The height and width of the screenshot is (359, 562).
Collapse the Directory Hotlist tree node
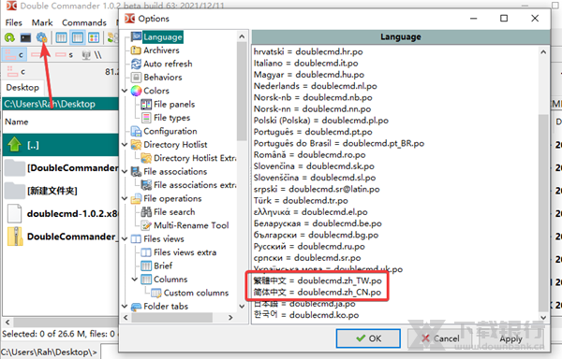(125, 145)
